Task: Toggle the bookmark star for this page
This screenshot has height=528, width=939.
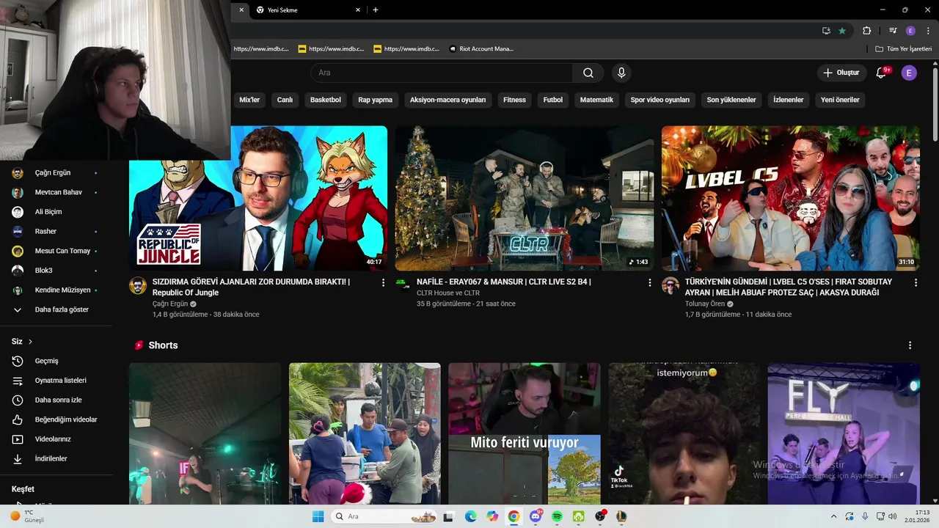Action: pos(842,31)
